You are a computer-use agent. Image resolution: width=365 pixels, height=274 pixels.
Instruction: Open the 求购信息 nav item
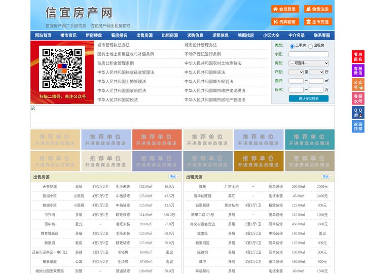point(195,36)
